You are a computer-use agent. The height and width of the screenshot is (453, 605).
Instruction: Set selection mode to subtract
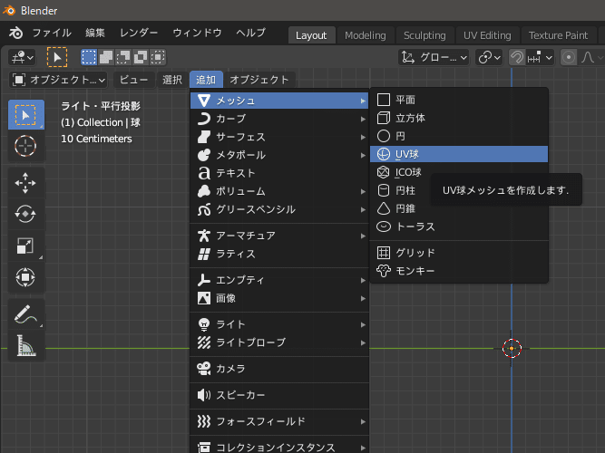coord(123,57)
